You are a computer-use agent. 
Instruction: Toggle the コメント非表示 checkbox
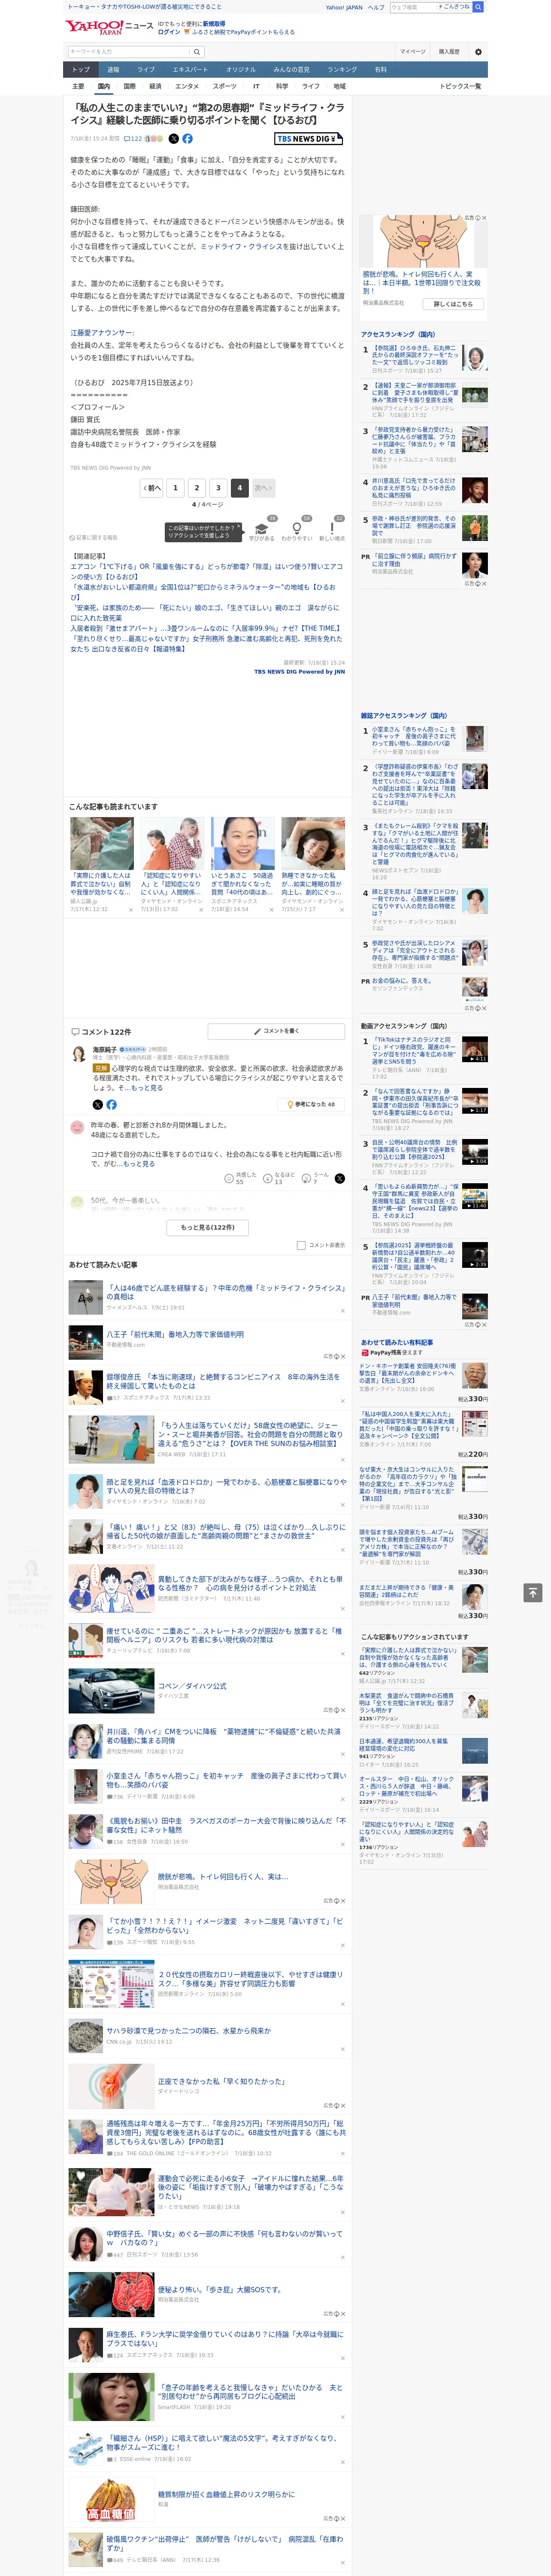click(301, 1245)
